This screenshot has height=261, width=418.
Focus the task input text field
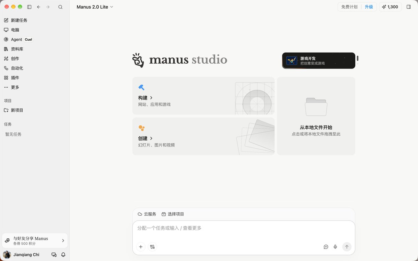click(x=244, y=228)
